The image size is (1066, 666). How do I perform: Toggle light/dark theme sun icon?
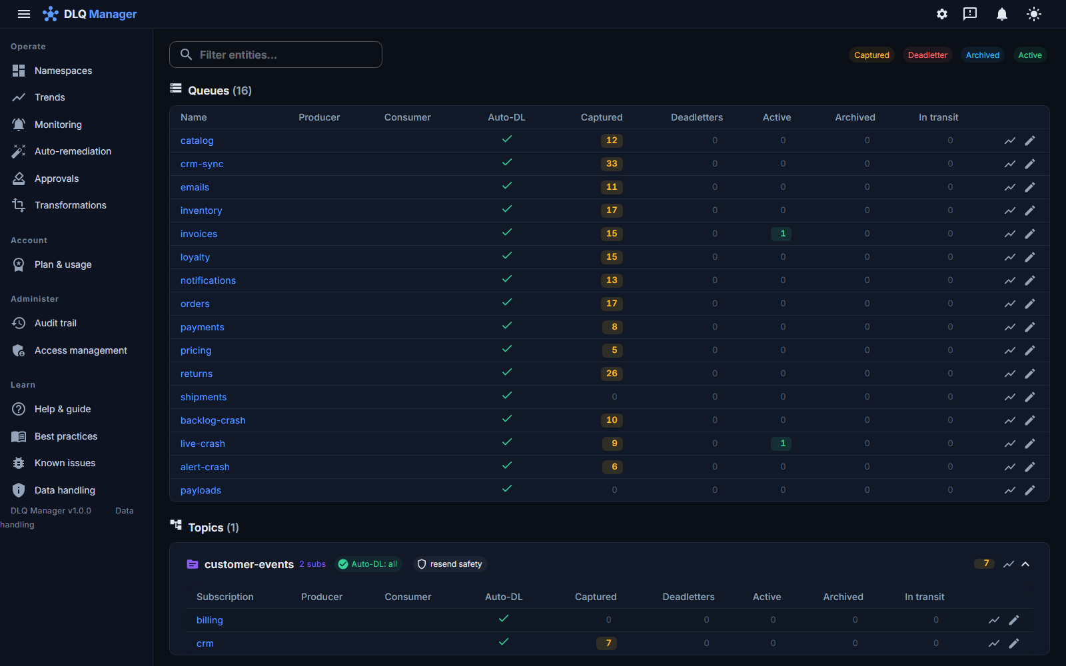tap(1034, 14)
